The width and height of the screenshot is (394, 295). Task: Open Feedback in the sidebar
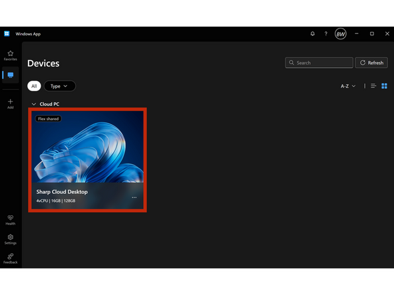tap(10, 258)
